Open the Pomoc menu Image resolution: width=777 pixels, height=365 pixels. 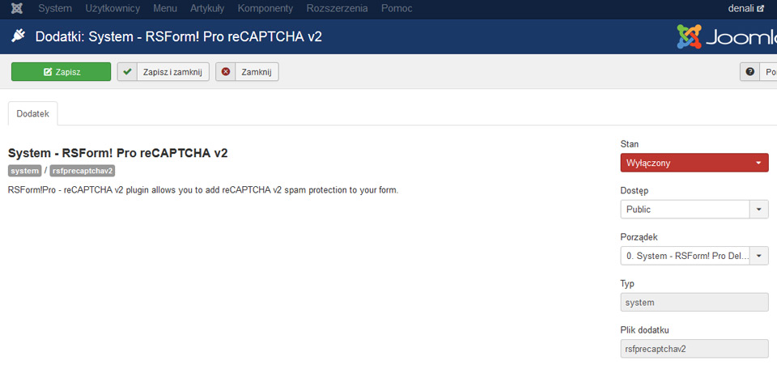[397, 8]
